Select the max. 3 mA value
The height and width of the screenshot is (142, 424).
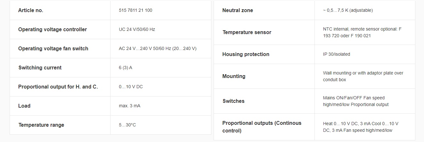tap(129, 106)
